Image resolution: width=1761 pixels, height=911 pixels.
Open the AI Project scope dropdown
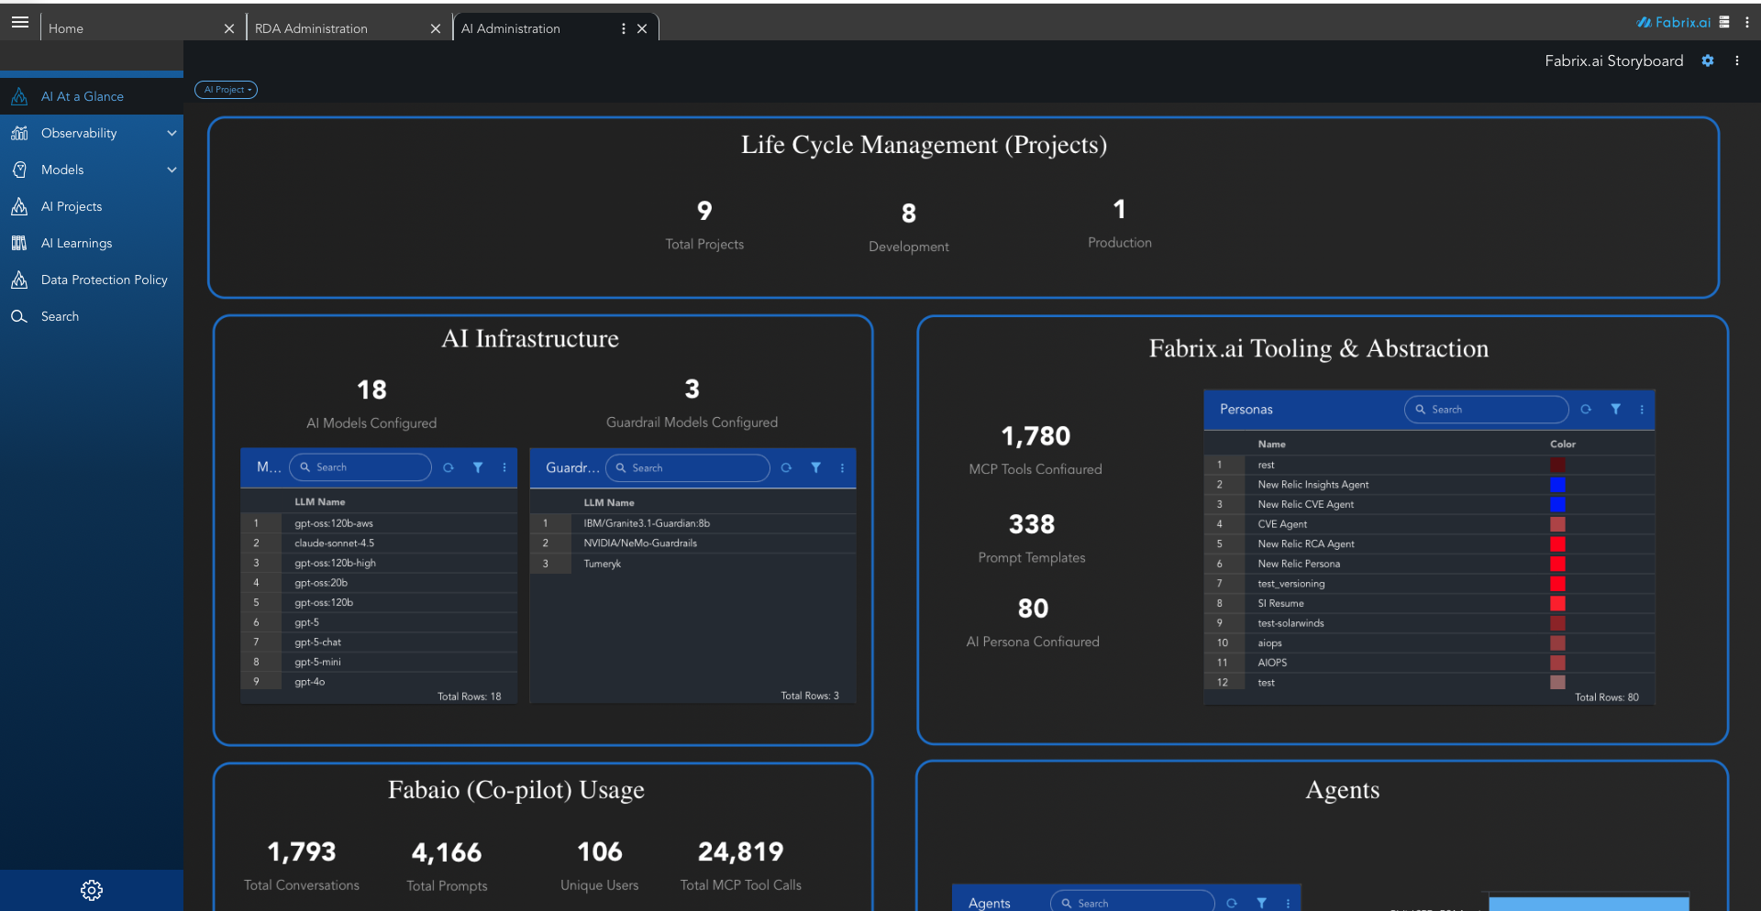coord(226,90)
